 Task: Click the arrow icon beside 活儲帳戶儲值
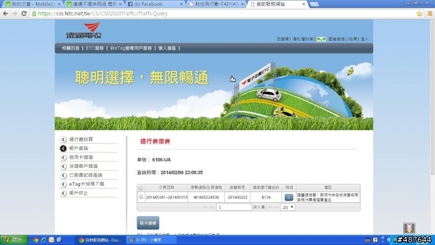point(63,166)
